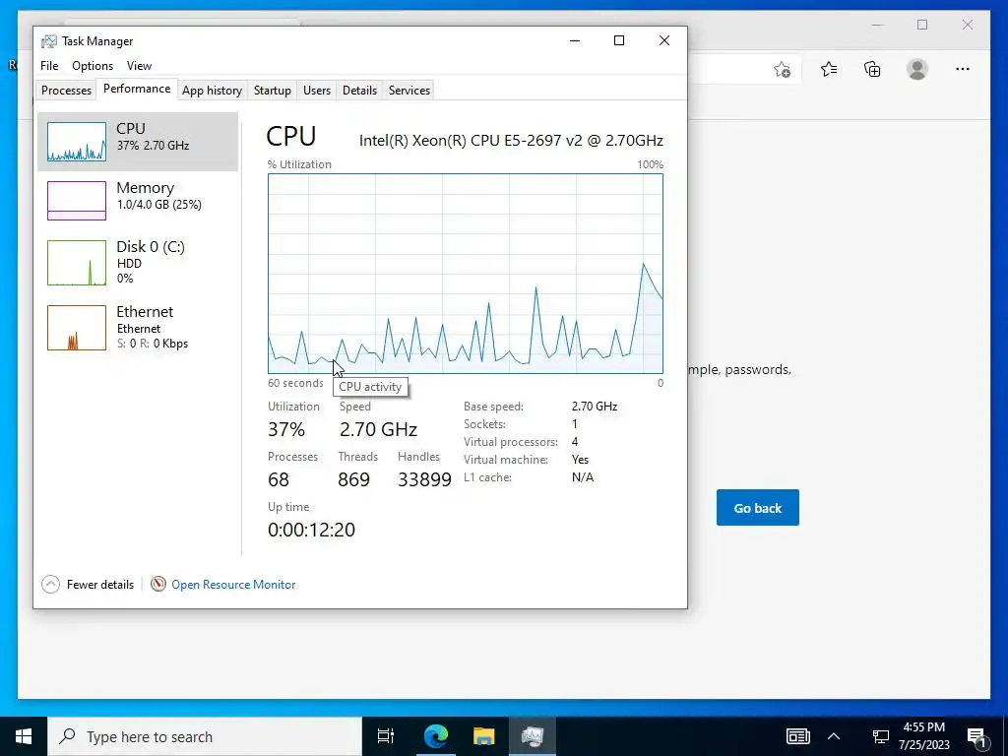The image size is (1008, 756).
Task: Click the 60 seconds graph label
Action: 295,383
